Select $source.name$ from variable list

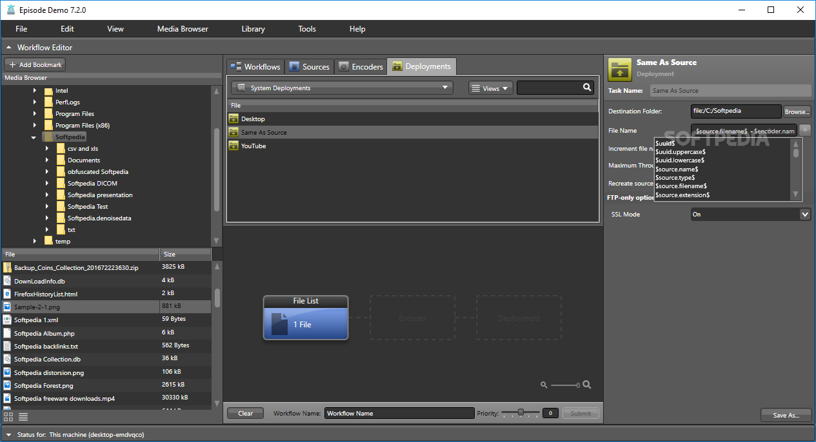[x=677, y=169]
